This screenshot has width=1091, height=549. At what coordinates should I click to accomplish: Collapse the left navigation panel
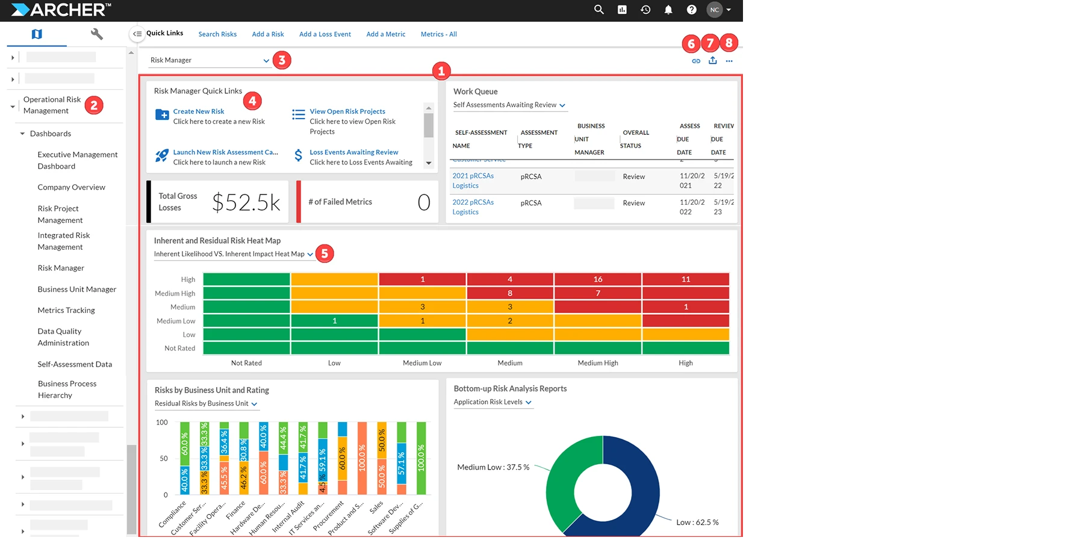click(x=137, y=34)
